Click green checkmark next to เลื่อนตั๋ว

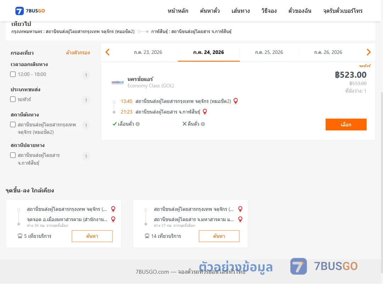114,124
